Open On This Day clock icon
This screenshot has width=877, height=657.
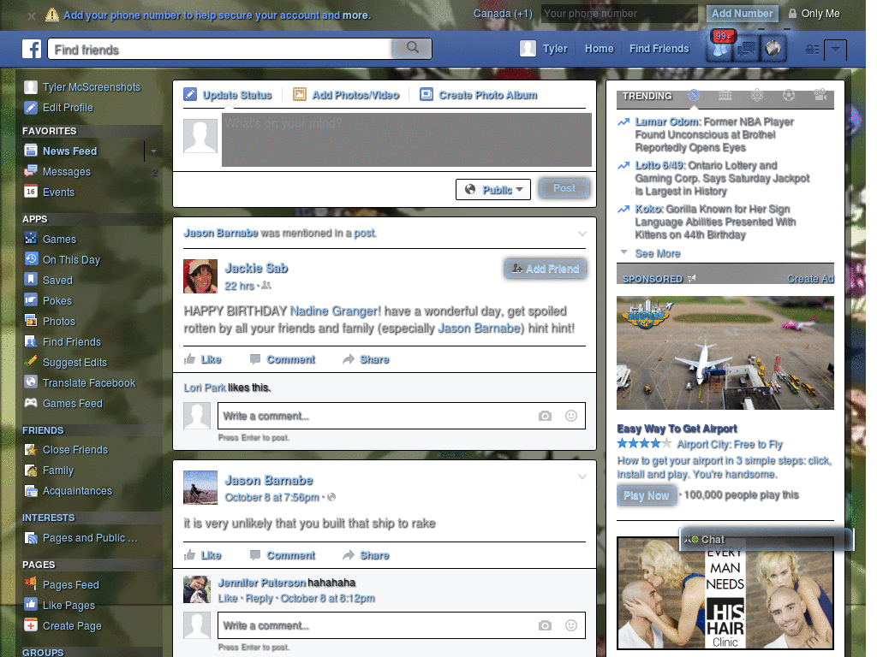pyautogui.click(x=31, y=259)
